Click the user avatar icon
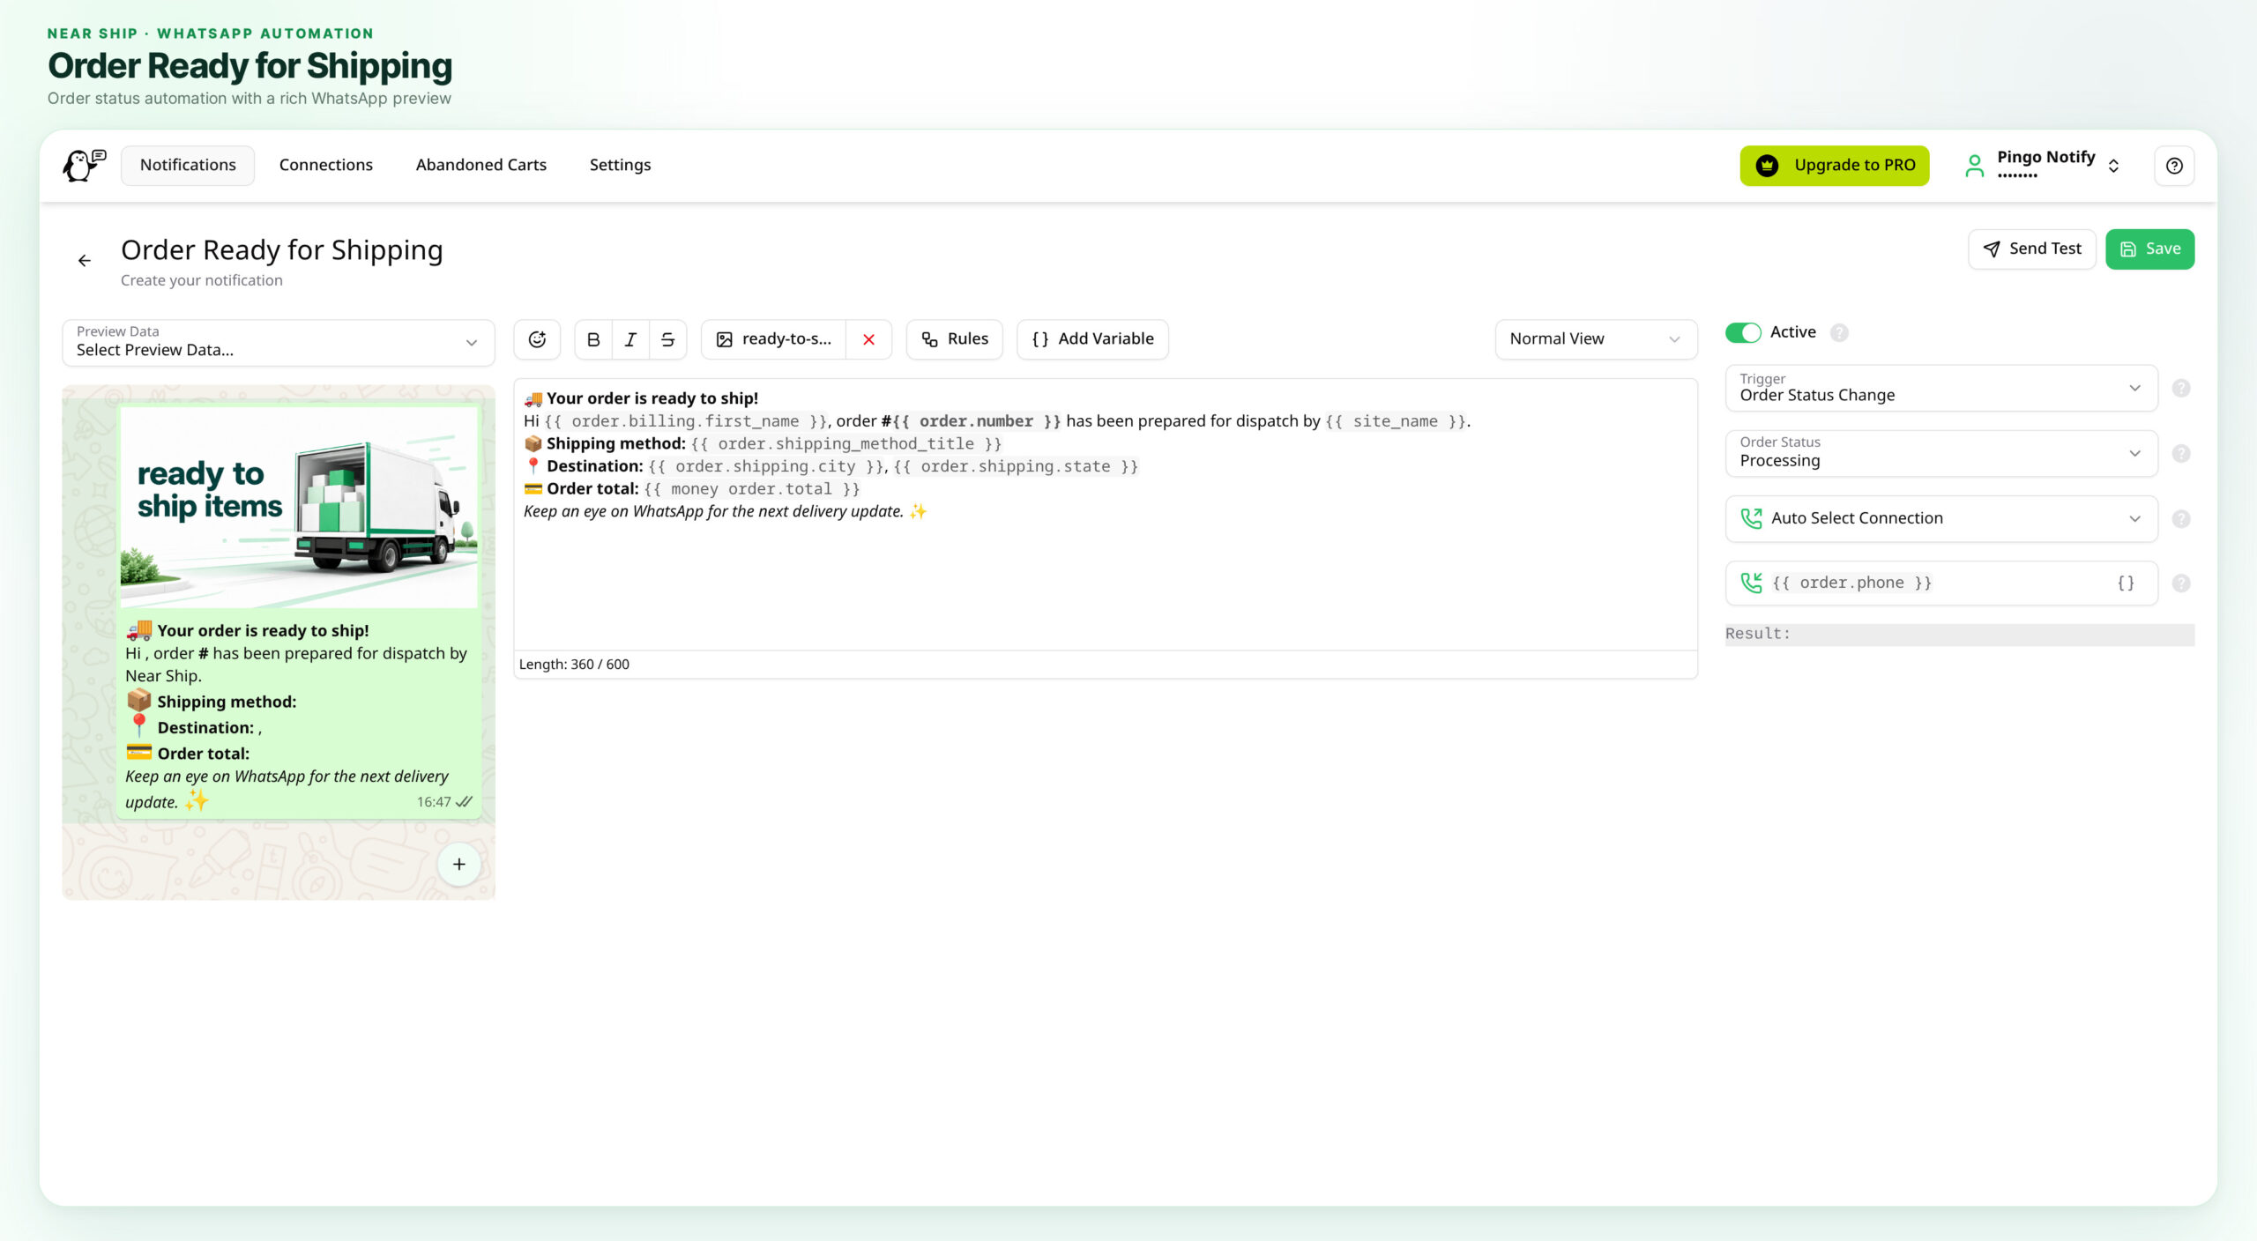The width and height of the screenshot is (2257, 1241). (1975, 166)
